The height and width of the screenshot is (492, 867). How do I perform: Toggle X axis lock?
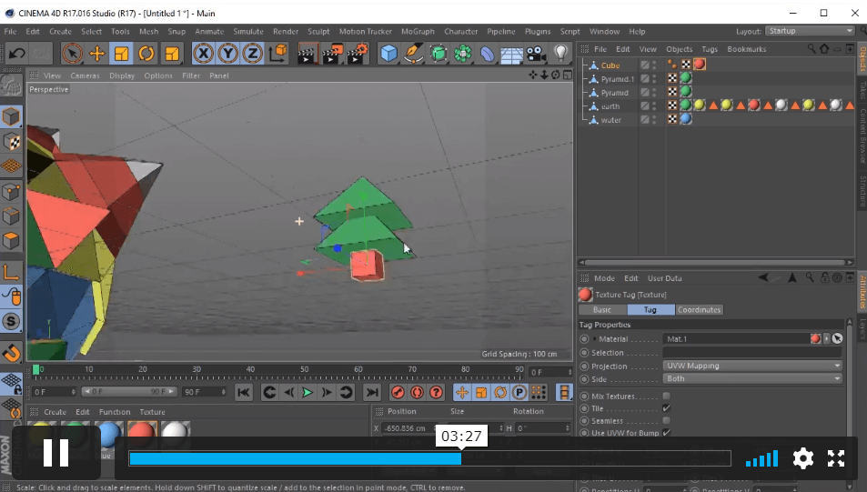point(204,54)
